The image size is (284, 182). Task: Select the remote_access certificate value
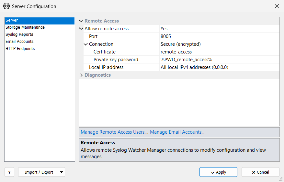(x=219, y=52)
